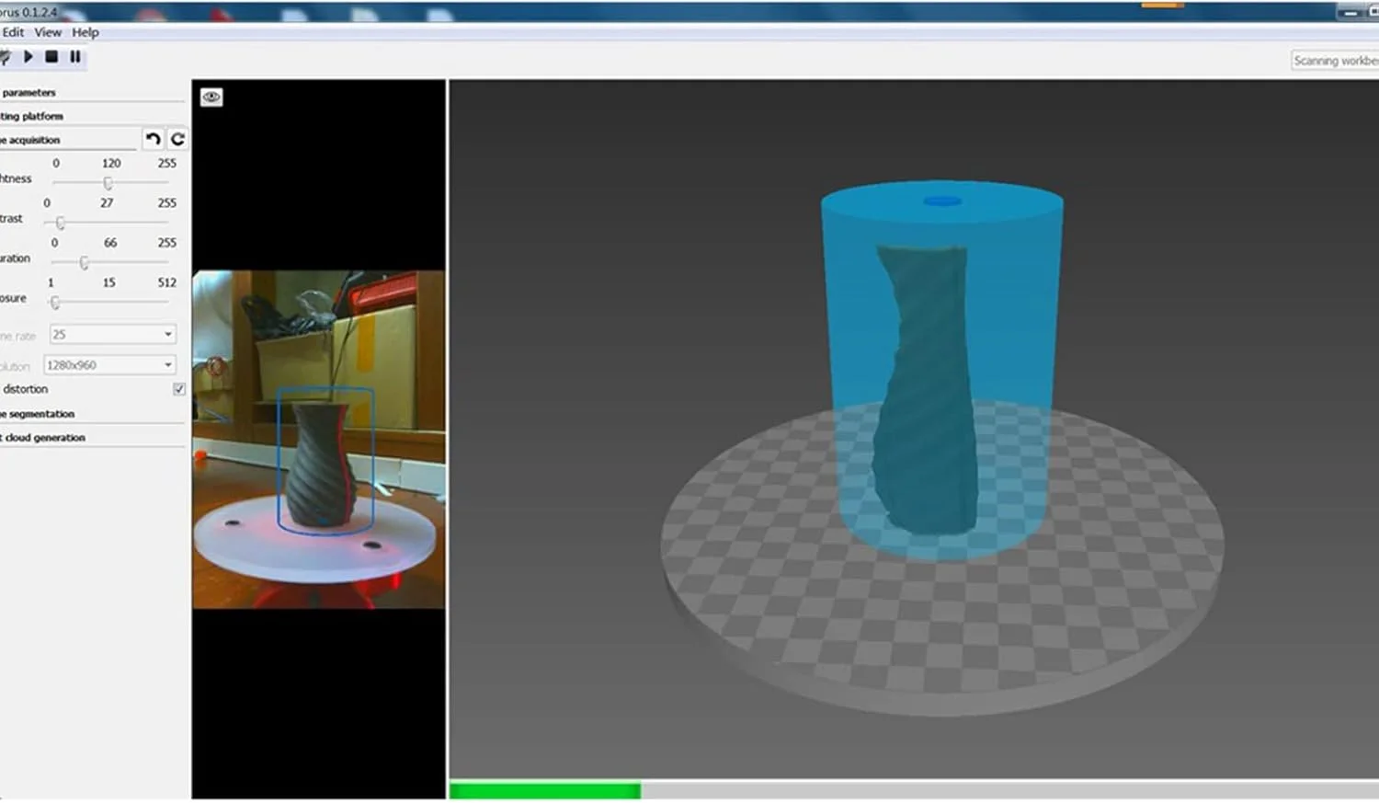
Task: Expand the point cloud generation section
Action: tap(44, 438)
